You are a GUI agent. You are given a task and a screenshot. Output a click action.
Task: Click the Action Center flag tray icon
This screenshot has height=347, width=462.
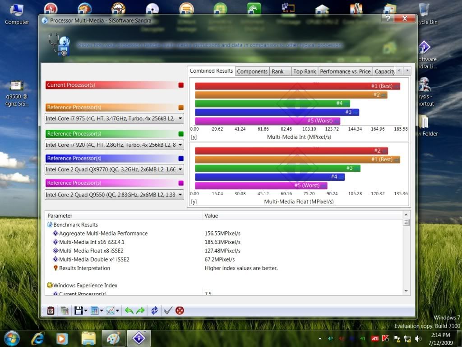(x=397, y=339)
